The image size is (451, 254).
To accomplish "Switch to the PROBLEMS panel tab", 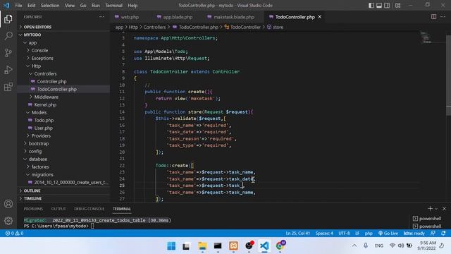I will coord(33,209).
